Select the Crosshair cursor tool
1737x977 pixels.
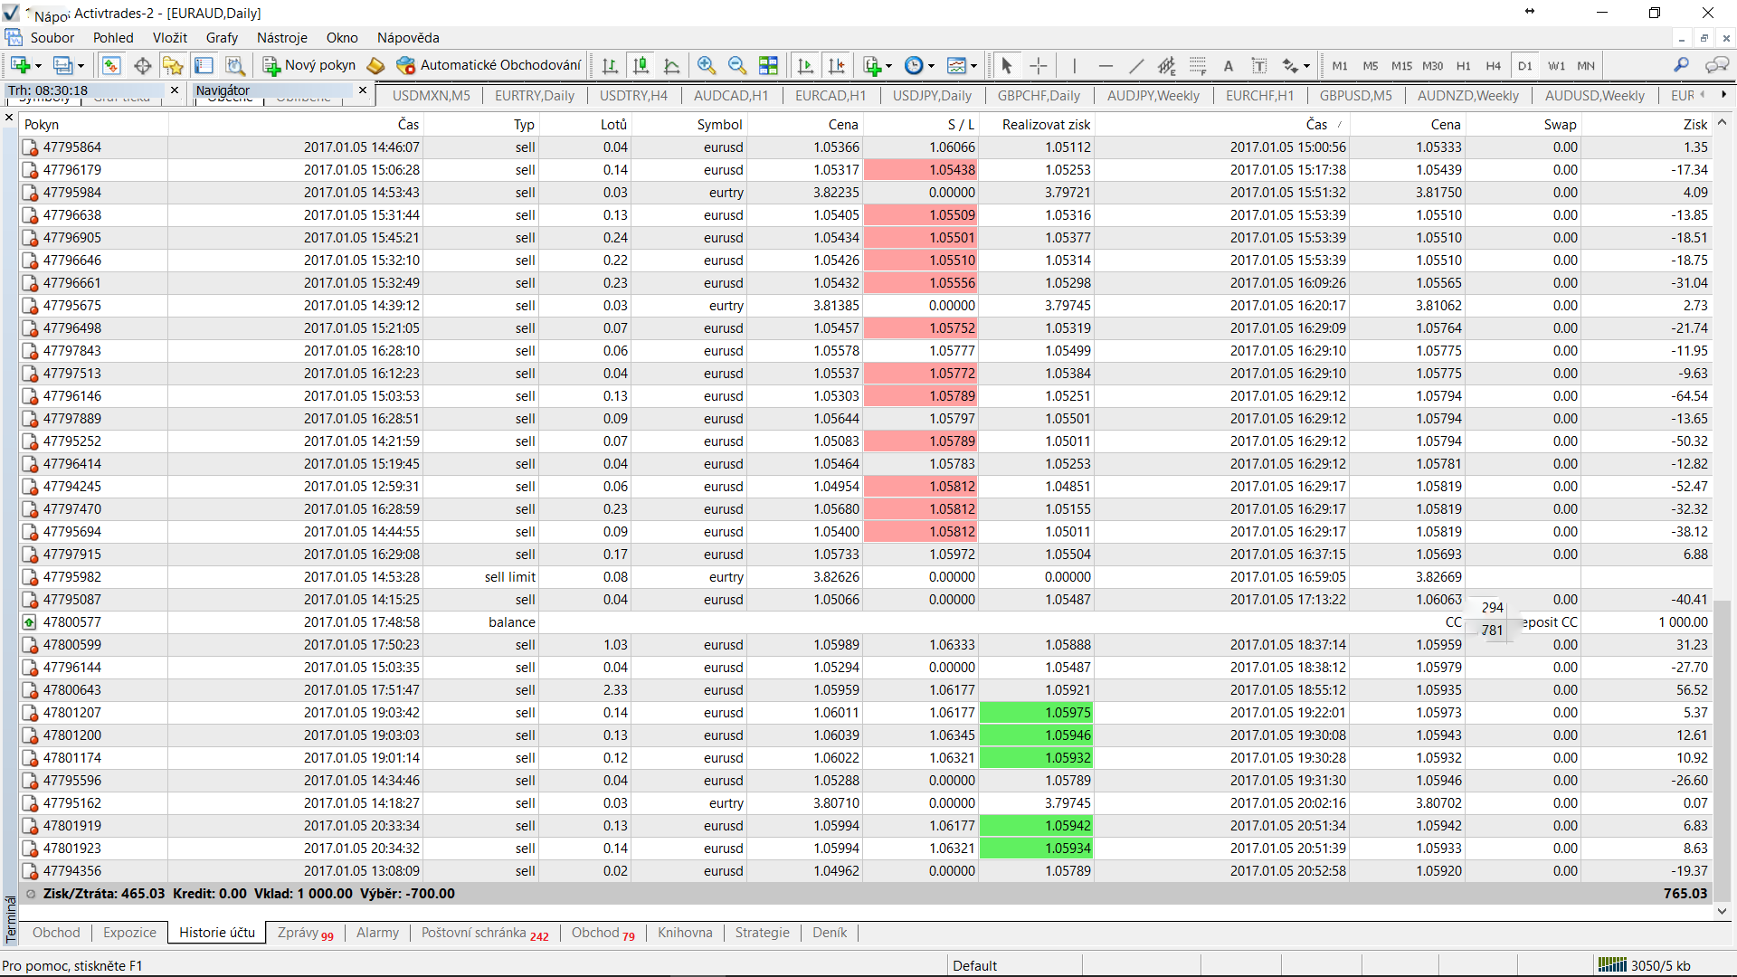point(1039,65)
